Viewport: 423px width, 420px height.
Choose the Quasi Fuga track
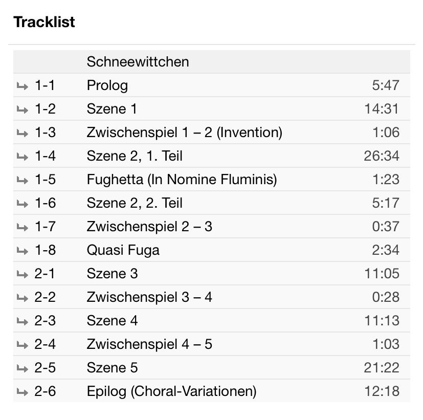(123, 250)
